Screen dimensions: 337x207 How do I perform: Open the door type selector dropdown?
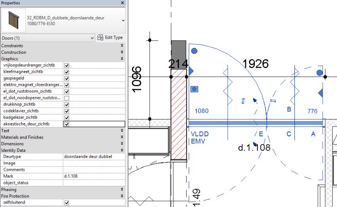(x=123, y=20)
